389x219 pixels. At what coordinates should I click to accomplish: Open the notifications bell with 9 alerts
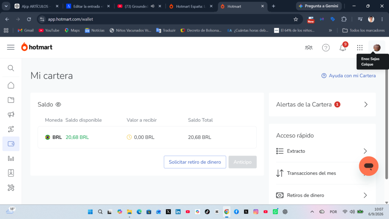[x=343, y=47]
